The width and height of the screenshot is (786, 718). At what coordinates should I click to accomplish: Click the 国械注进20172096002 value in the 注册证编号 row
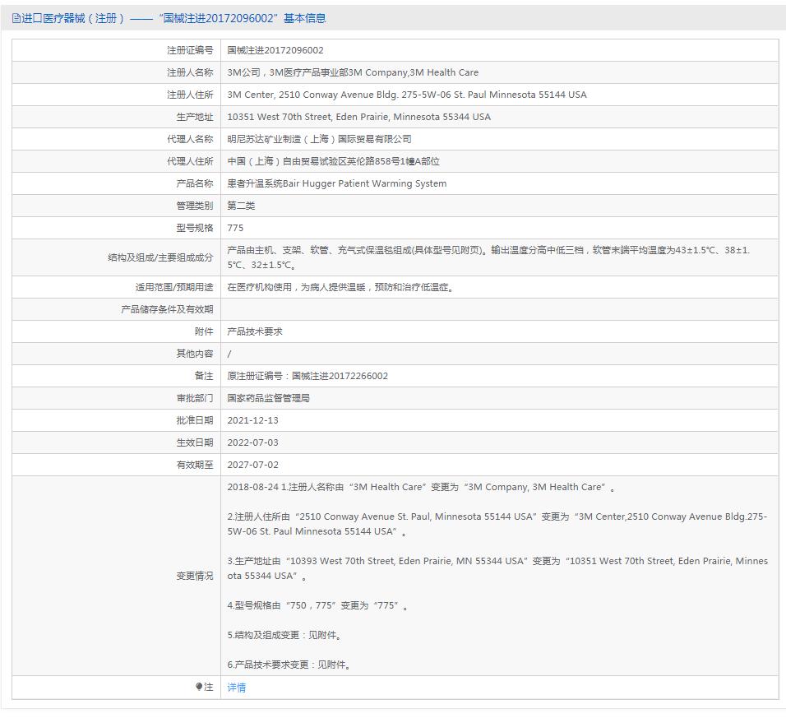[275, 50]
